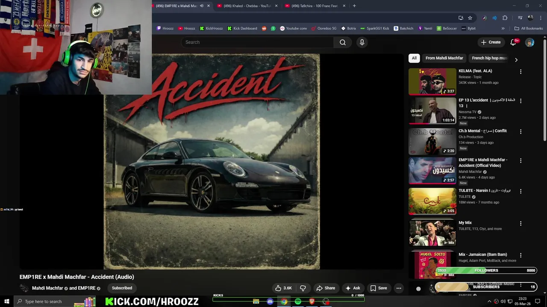Open the Ch.b Mental Conflit thumbnail
547x307 pixels.
[432, 142]
